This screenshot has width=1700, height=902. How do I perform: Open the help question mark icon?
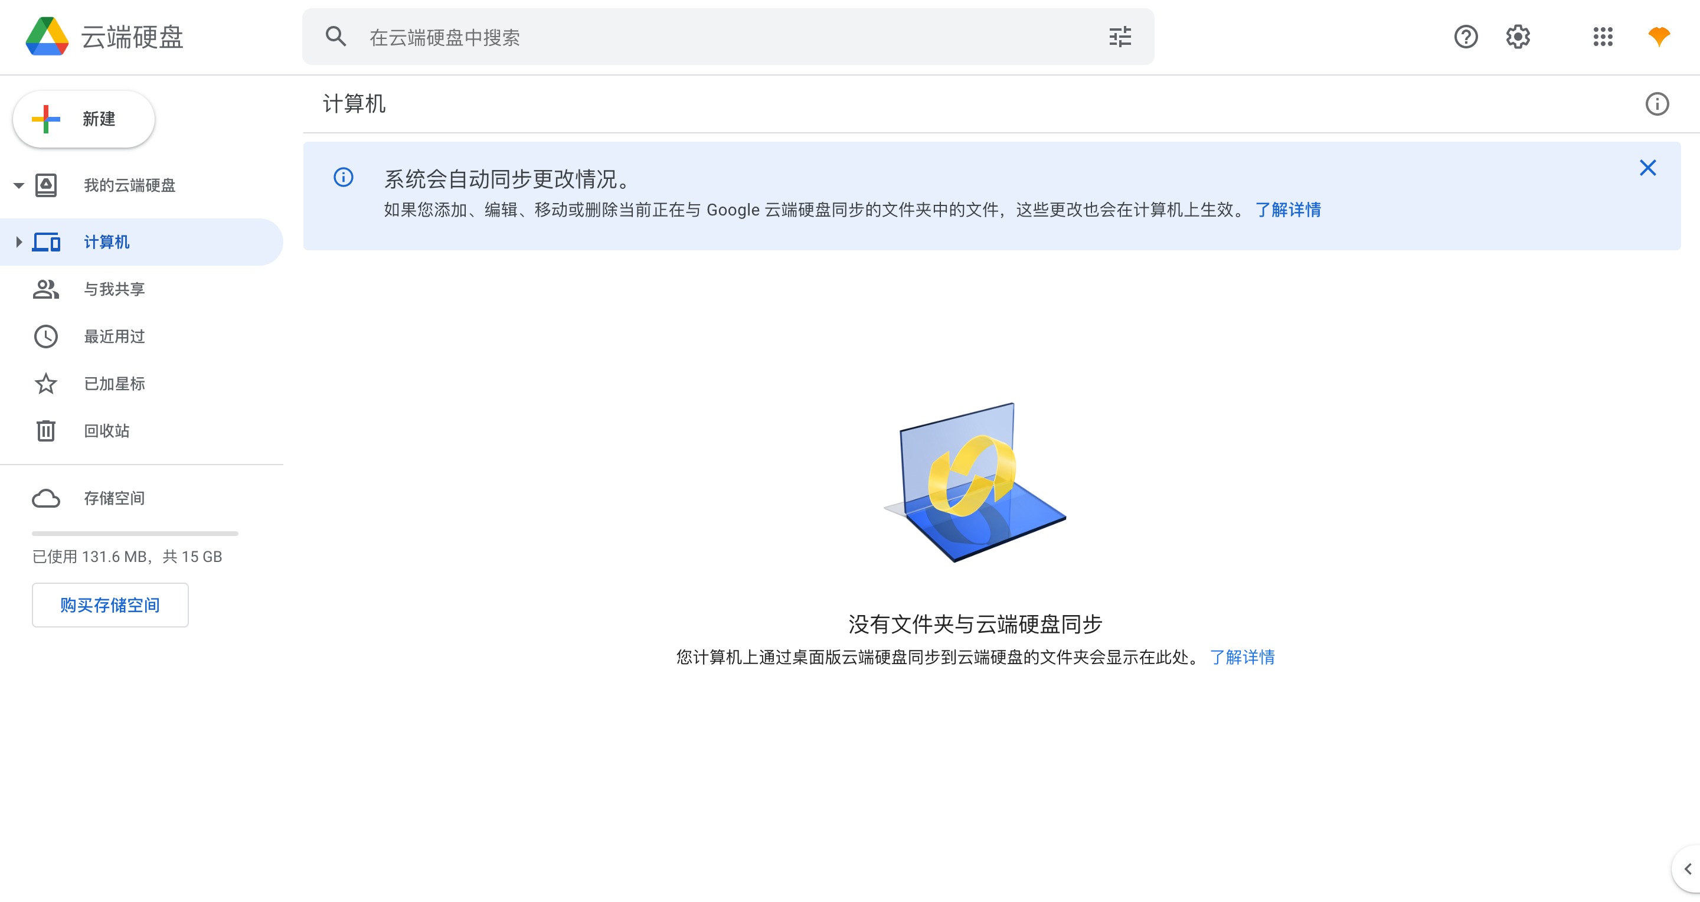pyautogui.click(x=1466, y=37)
